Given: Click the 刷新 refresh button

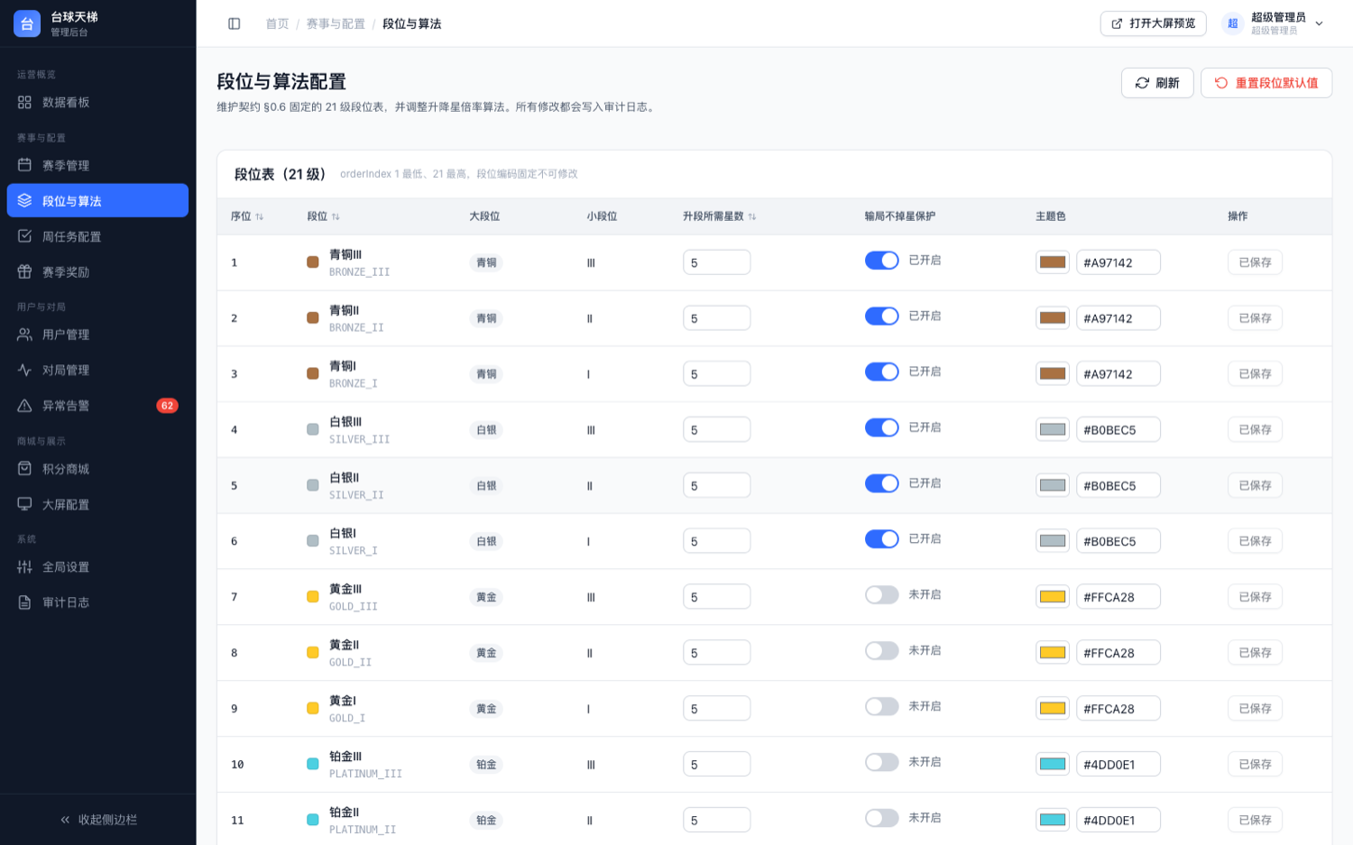Looking at the screenshot, I should point(1157,83).
